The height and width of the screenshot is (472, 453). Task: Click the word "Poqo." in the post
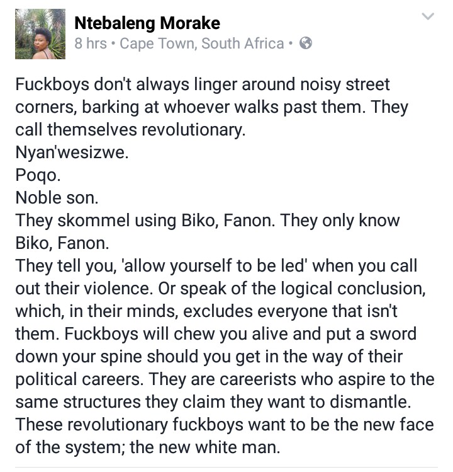point(38,176)
